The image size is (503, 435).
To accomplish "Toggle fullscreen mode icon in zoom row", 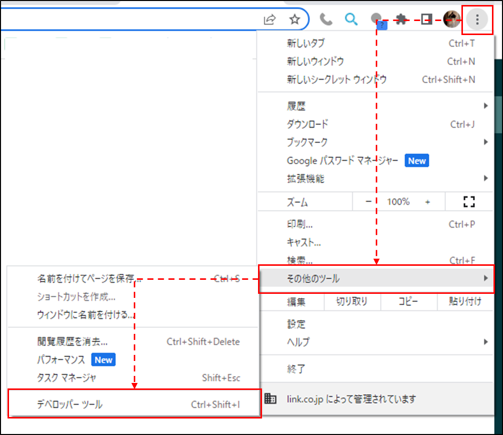I will [469, 202].
